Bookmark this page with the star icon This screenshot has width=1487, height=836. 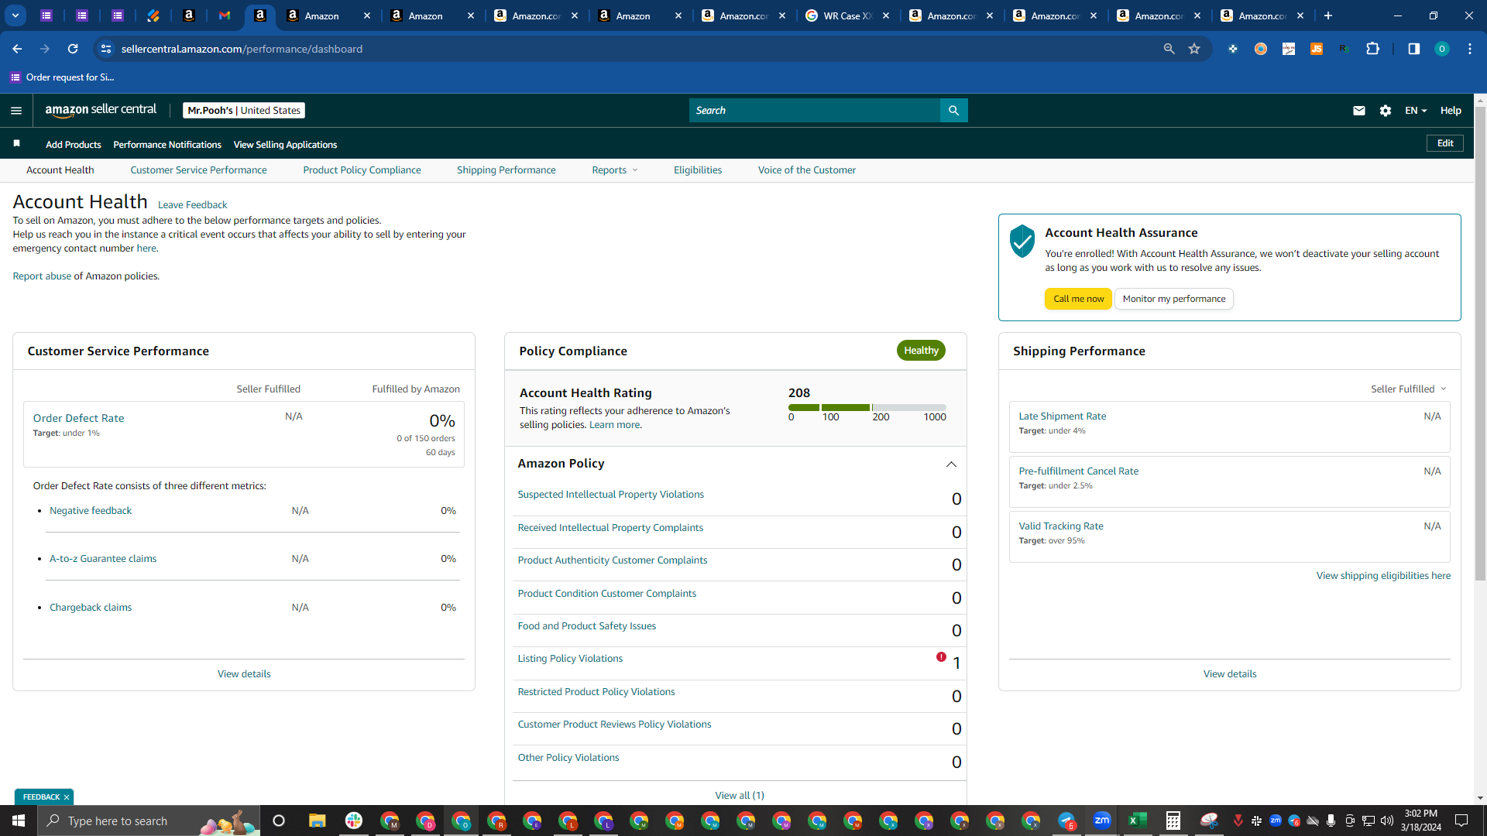(x=1194, y=49)
